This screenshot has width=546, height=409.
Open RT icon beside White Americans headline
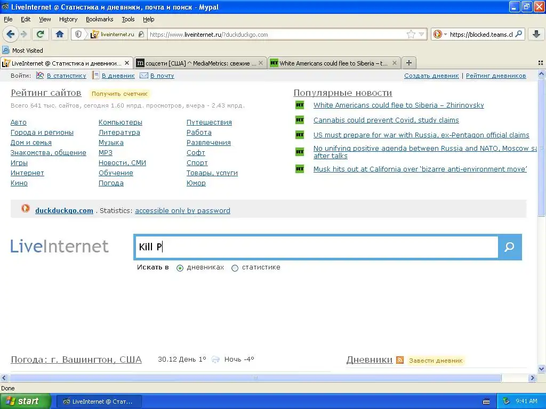300,105
